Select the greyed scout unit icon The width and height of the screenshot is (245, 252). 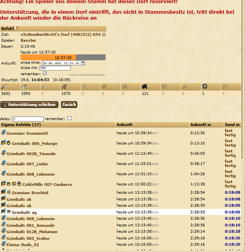[x=84, y=87]
